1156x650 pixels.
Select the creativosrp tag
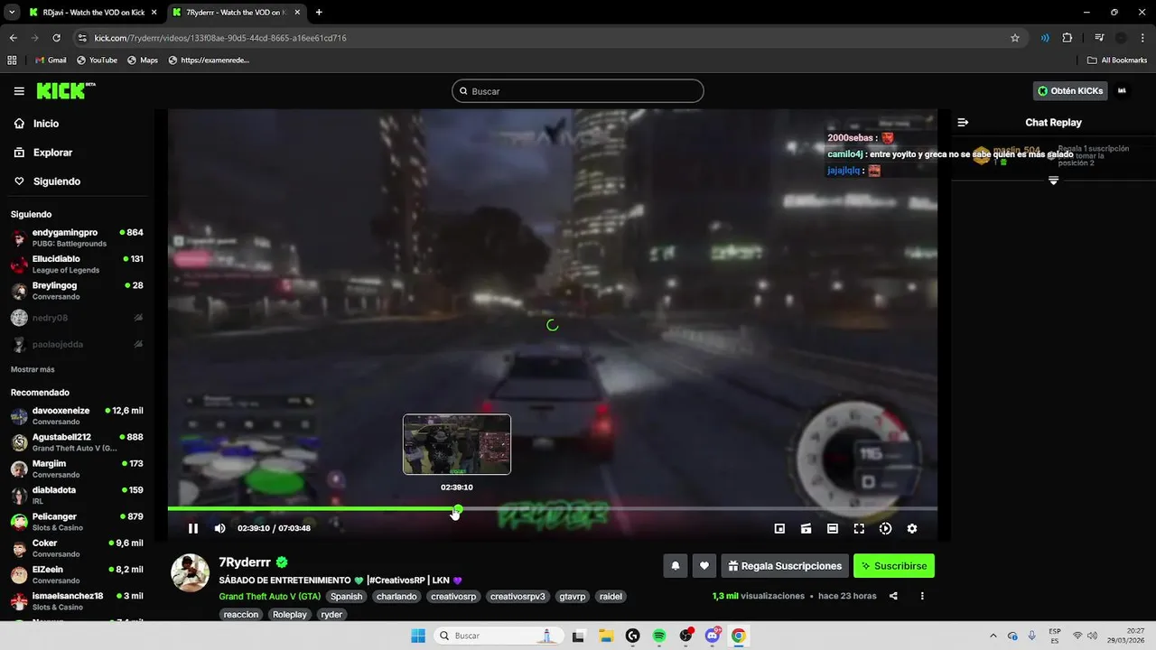click(453, 597)
